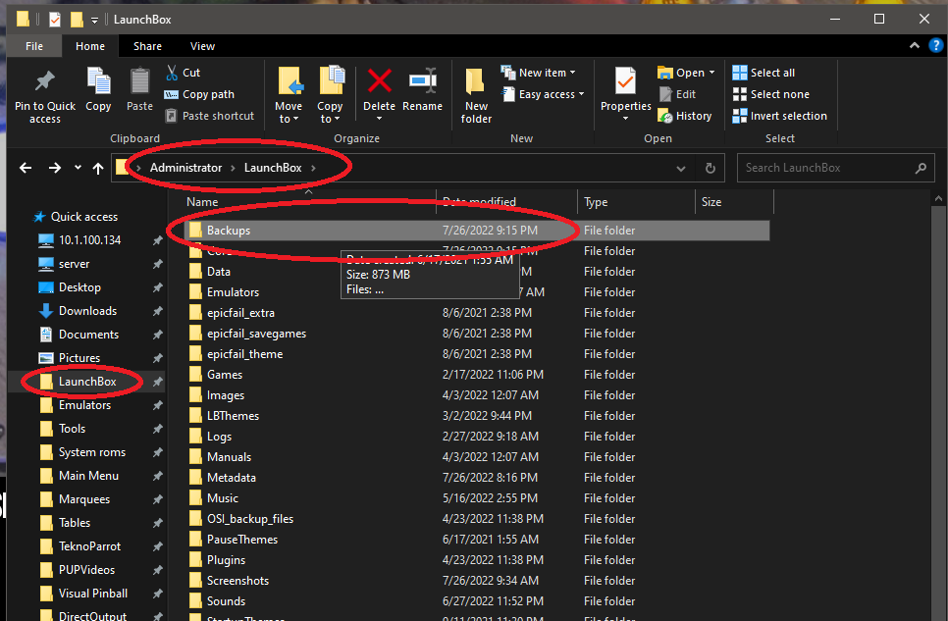Open the New item dropdown

[538, 73]
